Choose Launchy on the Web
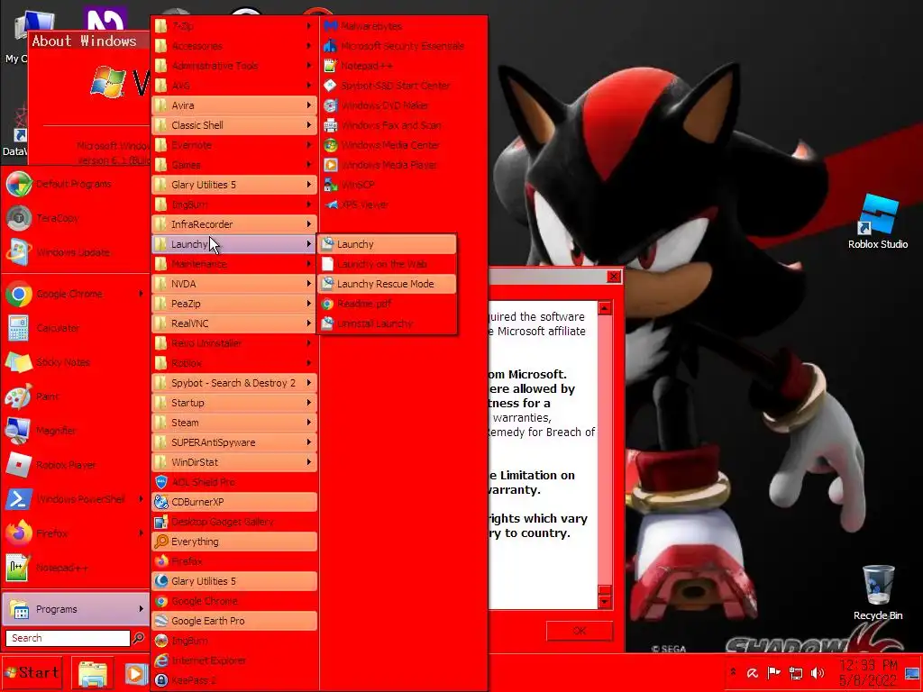The width and height of the screenshot is (923, 692). pos(388,264)
